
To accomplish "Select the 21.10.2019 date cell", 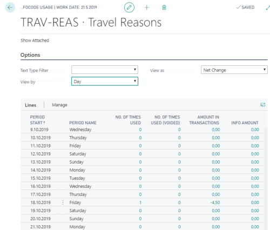I will 40,227.
